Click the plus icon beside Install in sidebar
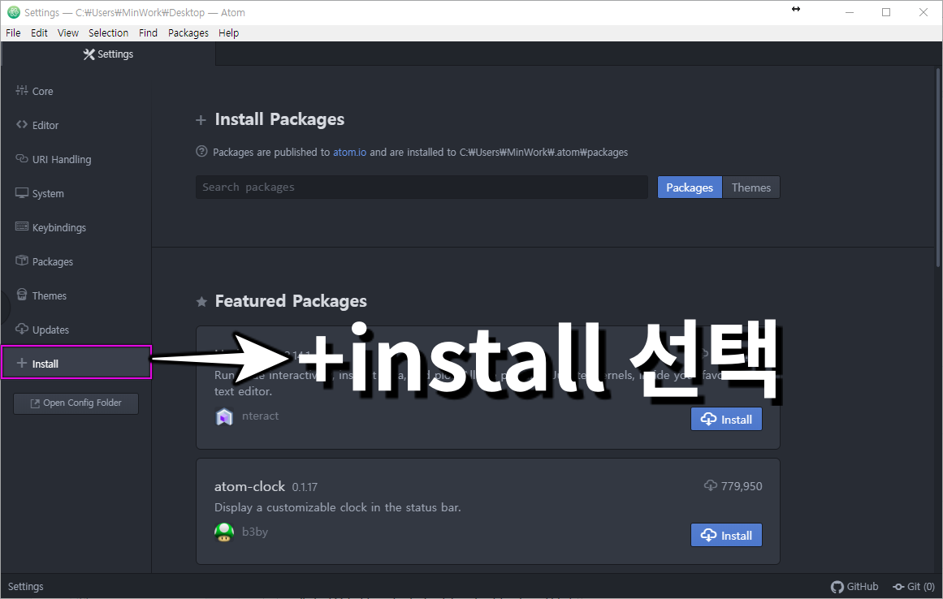This screenshot has width=943, height=599. (x=22, y=363)
